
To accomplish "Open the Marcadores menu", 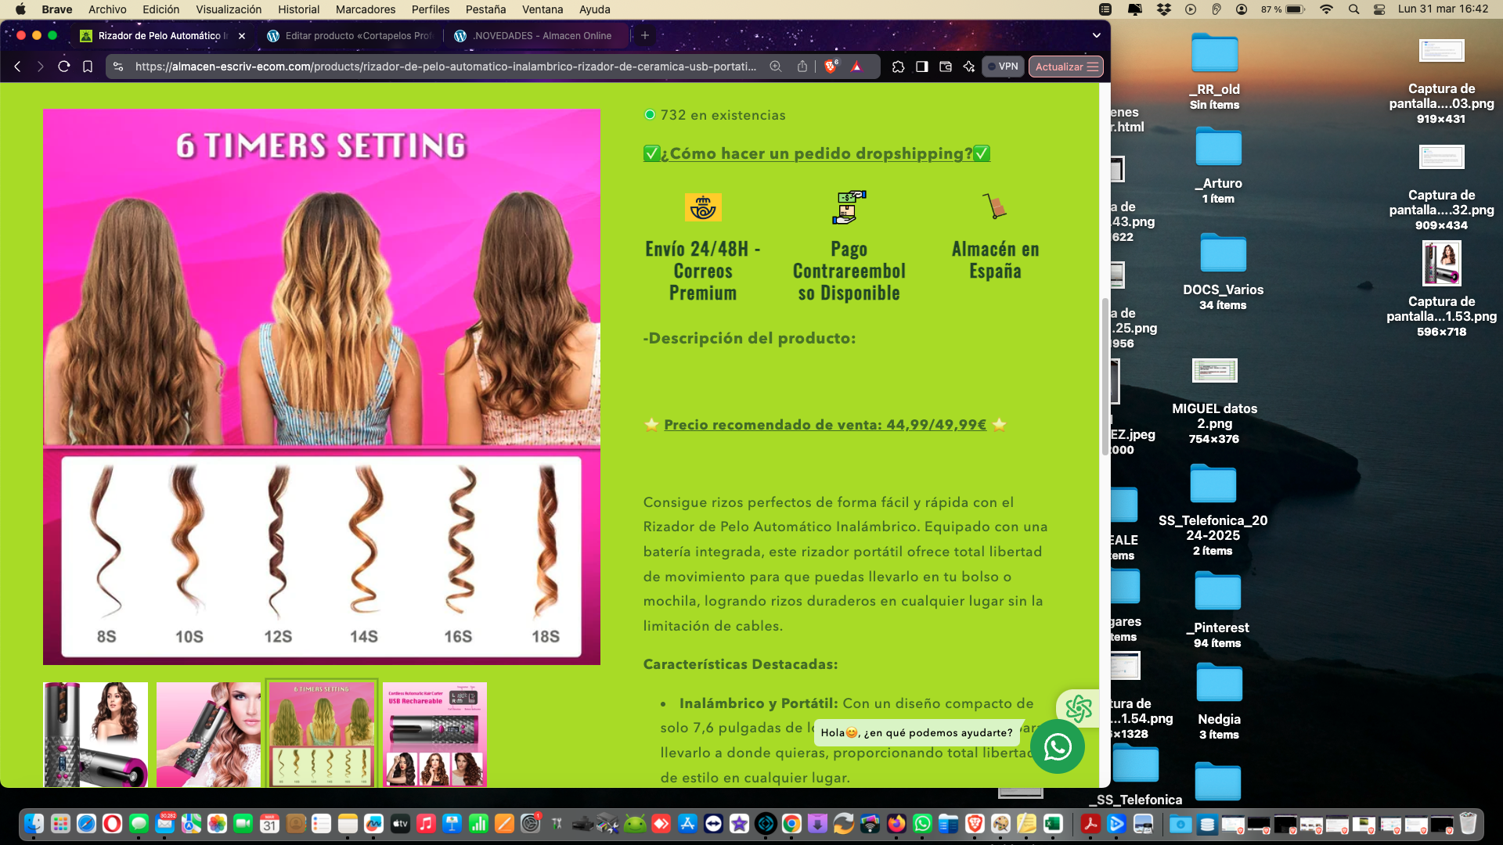I will pyautogui.click(x=365, y=9).
